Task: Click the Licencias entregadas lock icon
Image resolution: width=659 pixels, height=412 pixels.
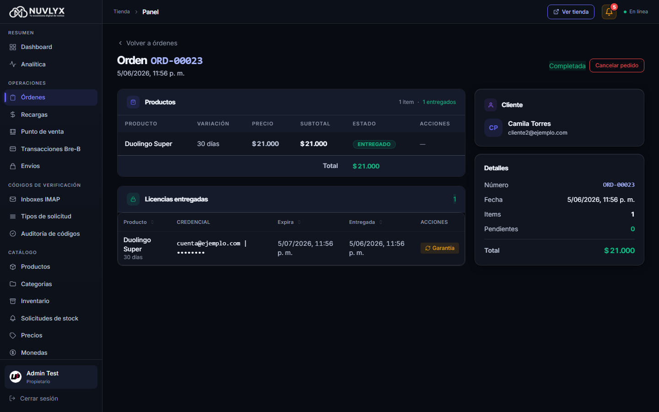Action: click(133, 199)
